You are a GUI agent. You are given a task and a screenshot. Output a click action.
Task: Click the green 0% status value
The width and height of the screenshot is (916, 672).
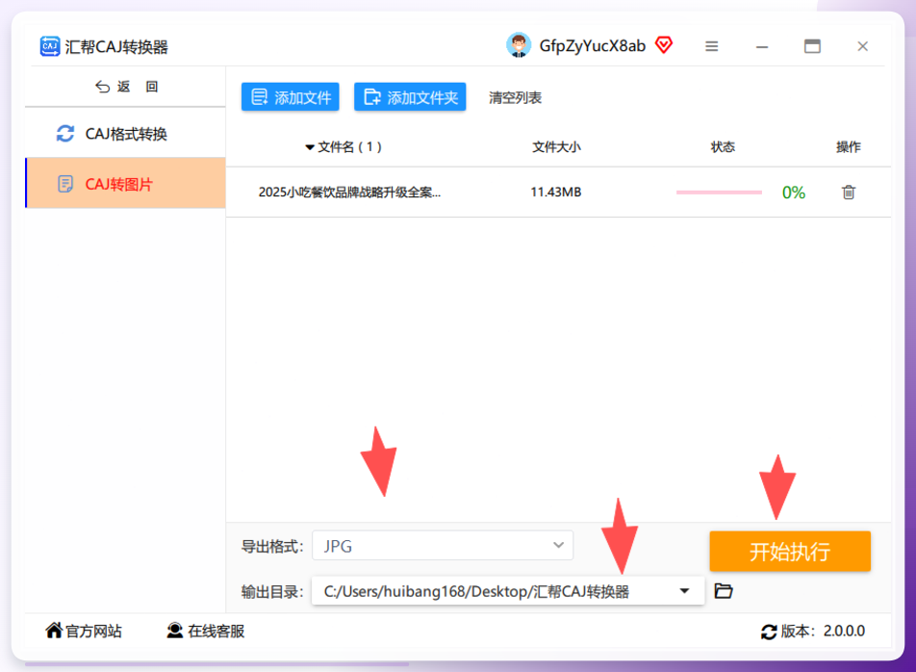click(793, 193)
